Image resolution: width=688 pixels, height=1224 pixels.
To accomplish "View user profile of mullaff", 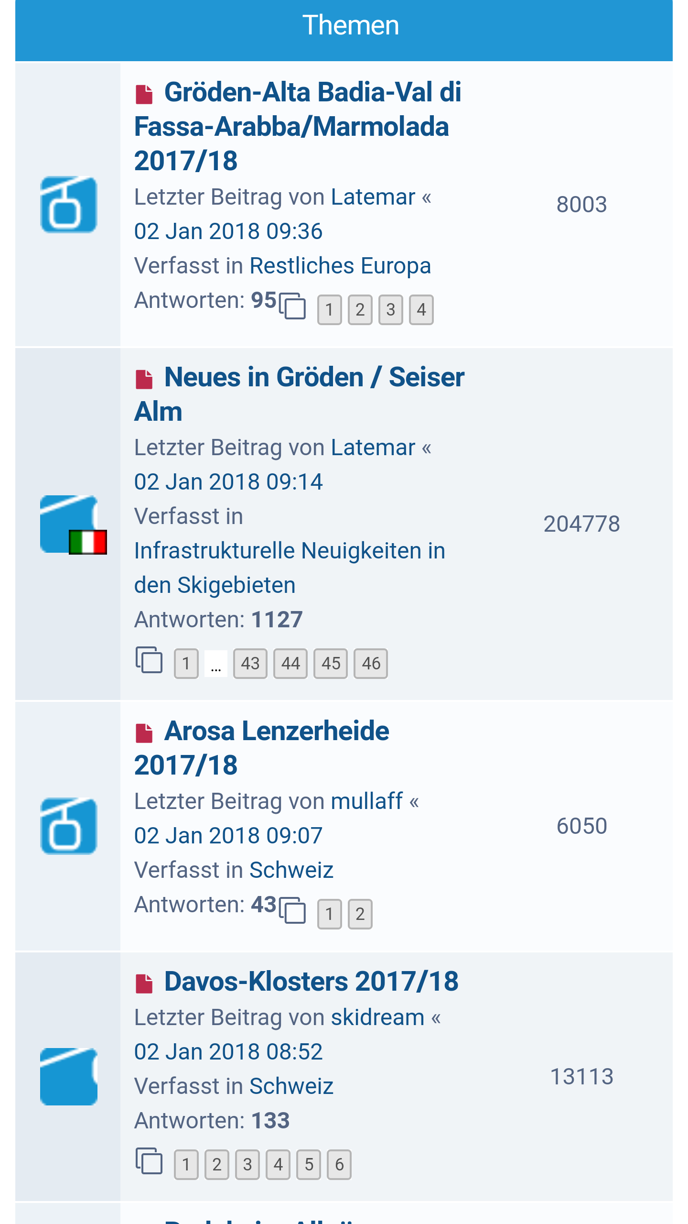I will point(366,801).
